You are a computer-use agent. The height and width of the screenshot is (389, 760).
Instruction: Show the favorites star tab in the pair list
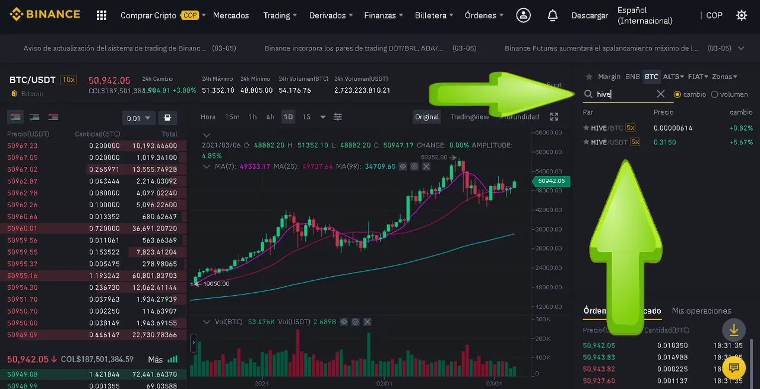pyautogui.click(x=589, y=77)
